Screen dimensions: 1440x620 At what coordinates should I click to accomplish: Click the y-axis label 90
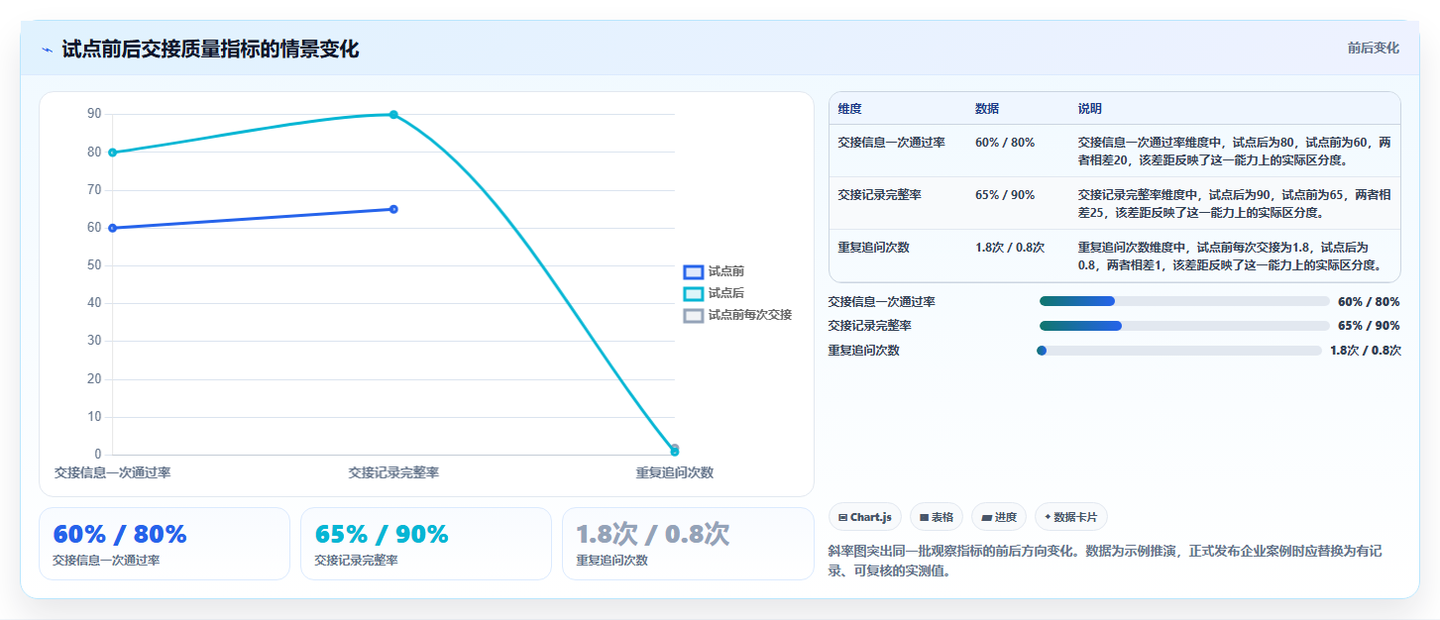94,114
